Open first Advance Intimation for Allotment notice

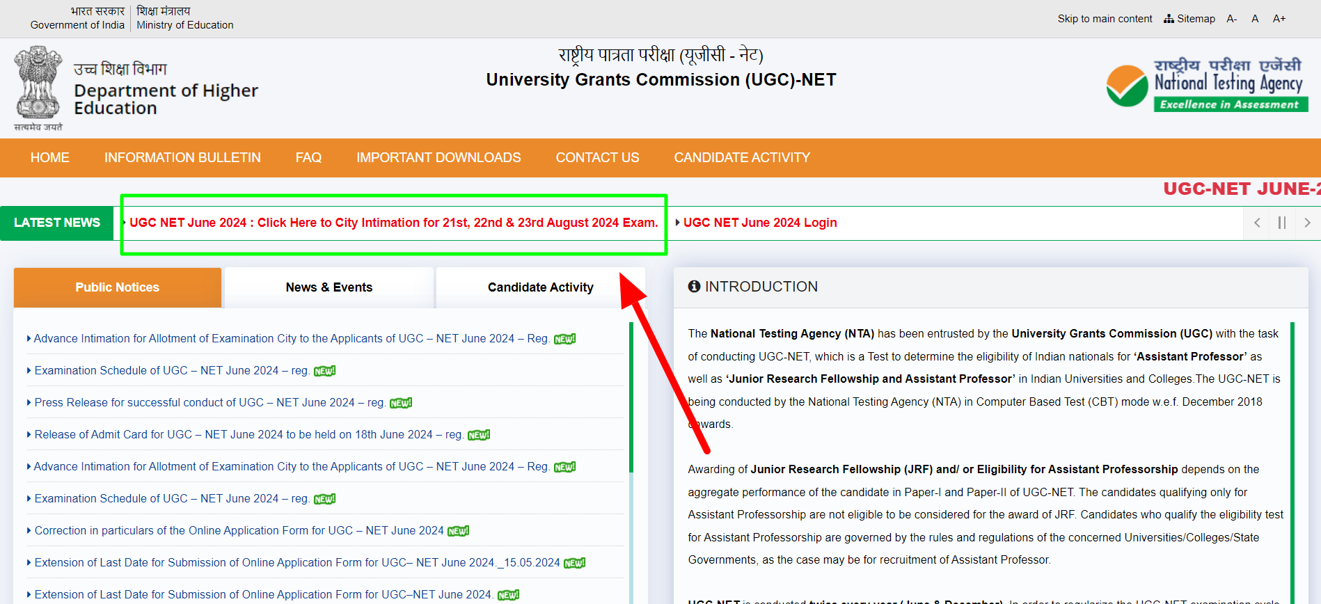pos(291,339)
